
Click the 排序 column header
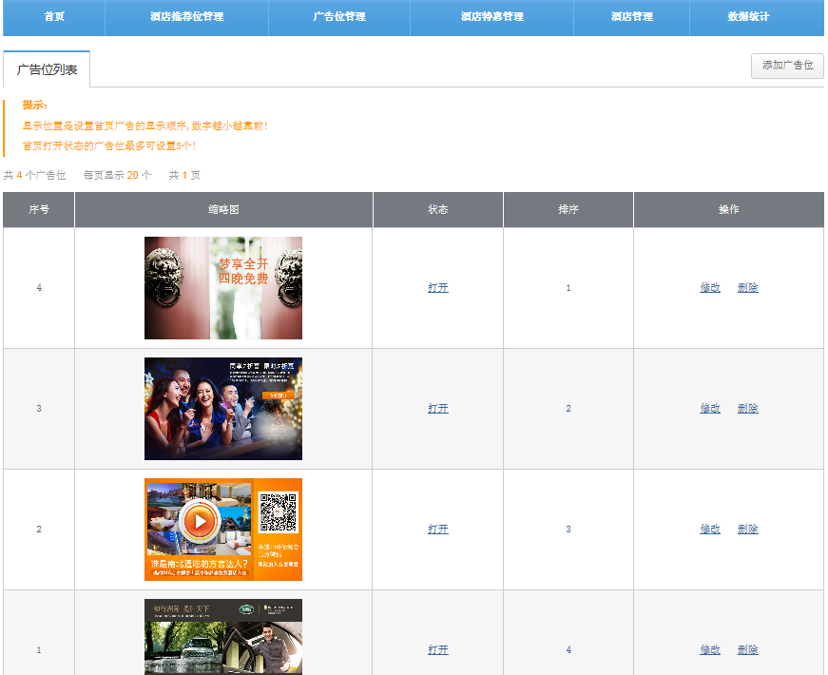coord(568,210)
